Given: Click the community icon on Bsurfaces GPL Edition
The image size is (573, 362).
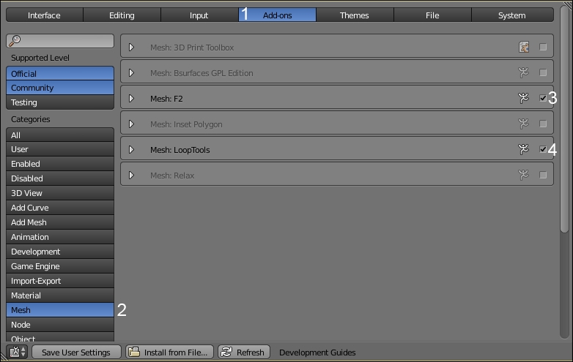Looking at the screenshot, I should (x=523, y=72).
